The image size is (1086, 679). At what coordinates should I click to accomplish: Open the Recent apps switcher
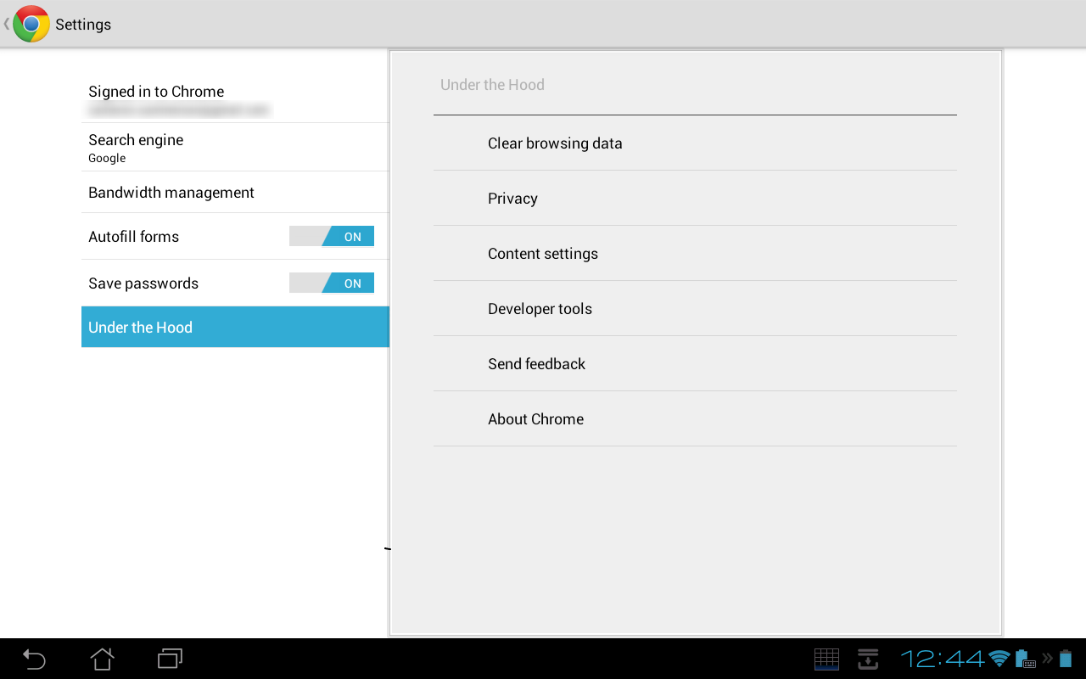pyautogui.click(x=169, y=659)
